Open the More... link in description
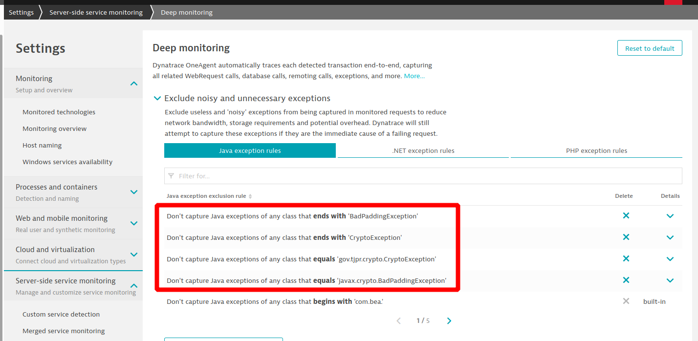698x341 pixels. tap(414, 76)
